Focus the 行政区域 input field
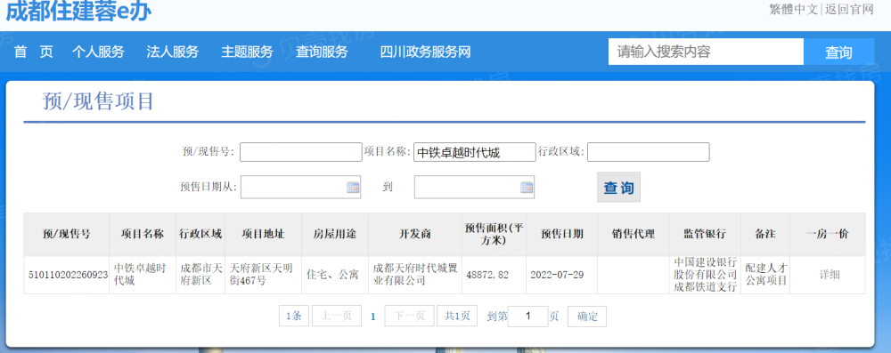The width and height of the screenshot is (891, 353). pyautogui.click(x=649, y=152)
